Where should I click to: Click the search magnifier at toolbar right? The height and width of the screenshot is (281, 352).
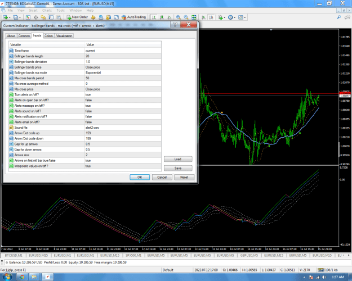pos(339,17)
